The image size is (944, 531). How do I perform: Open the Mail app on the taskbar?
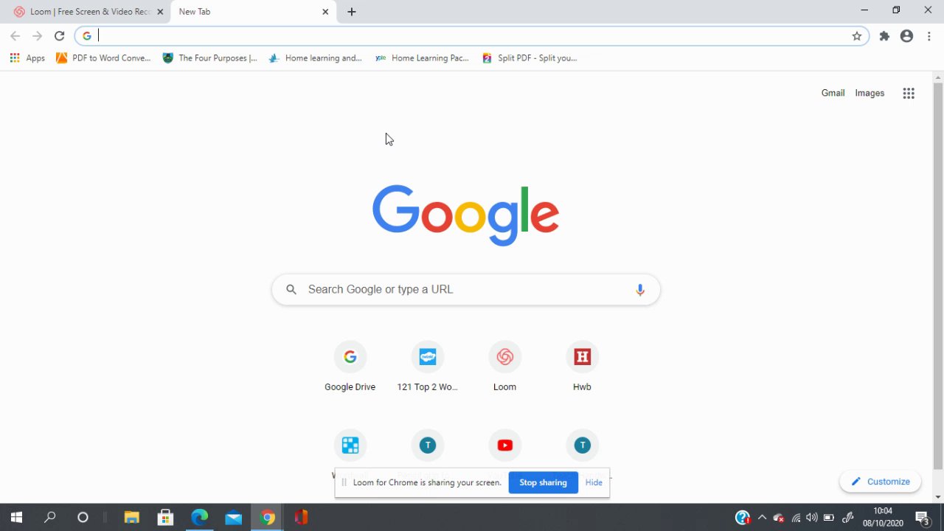[234, 518]
